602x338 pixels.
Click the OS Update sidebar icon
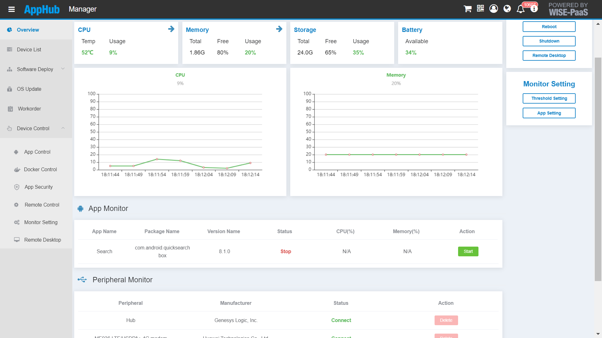pyautogui.click(x=10, y=89)
